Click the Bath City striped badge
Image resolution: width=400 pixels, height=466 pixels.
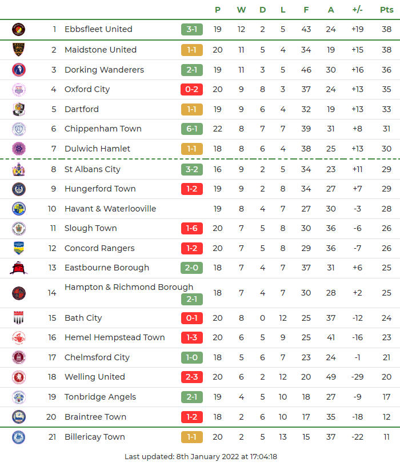coord(19,318)
